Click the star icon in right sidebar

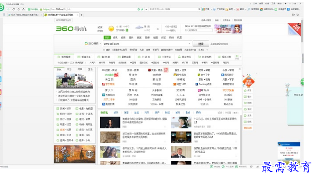245,90
